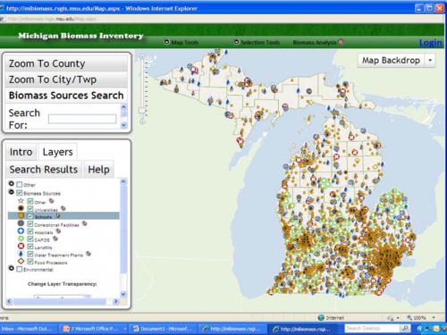Click the zoom-out button below map slider
Viewport: 447px width, 335px height.
point(142,121)
